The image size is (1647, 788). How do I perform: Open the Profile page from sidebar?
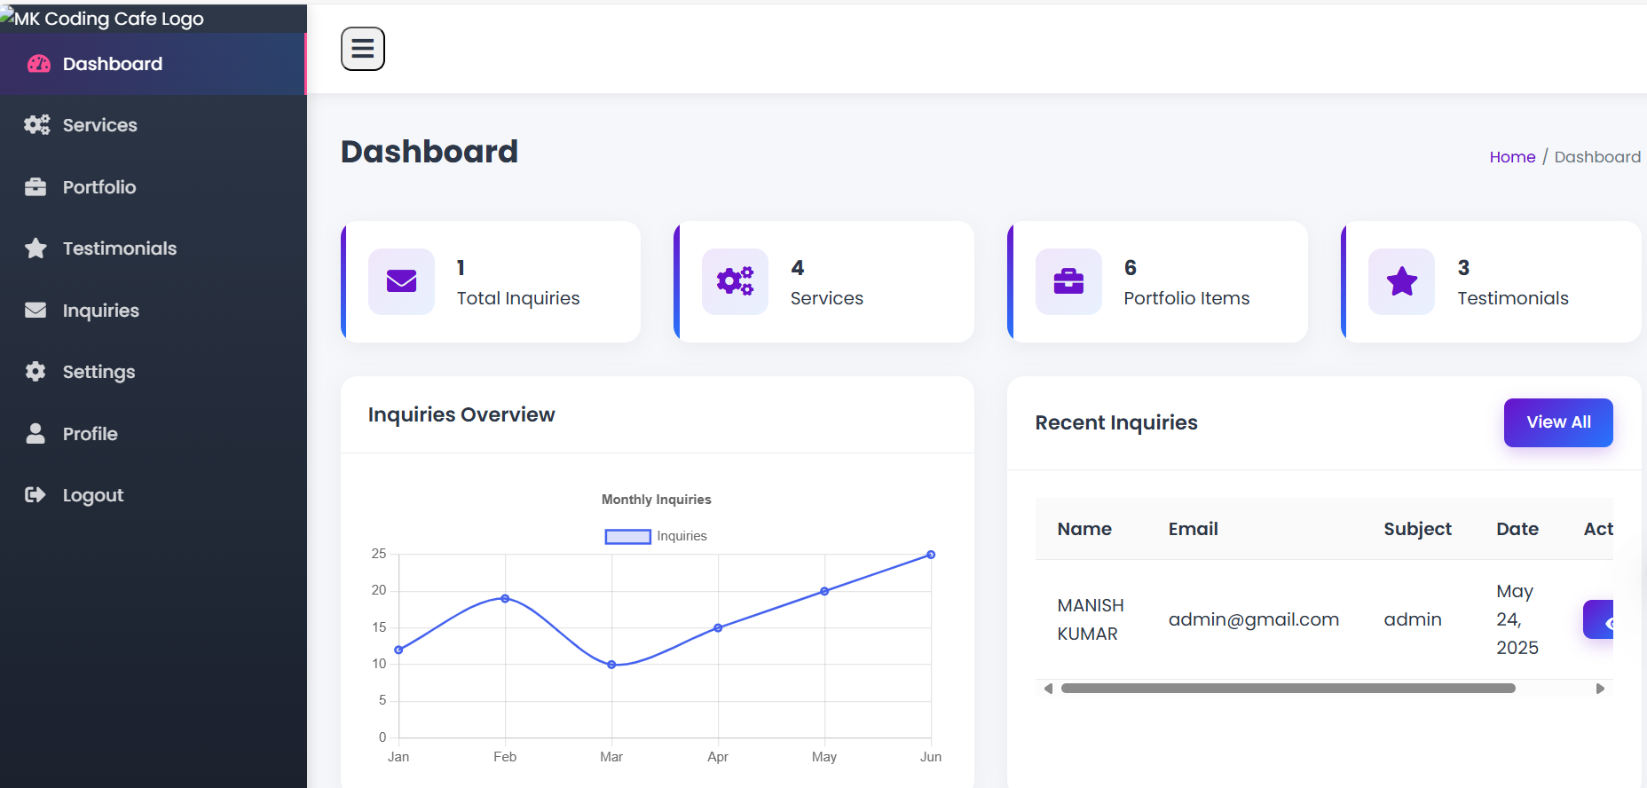click(x=153, y=434)
